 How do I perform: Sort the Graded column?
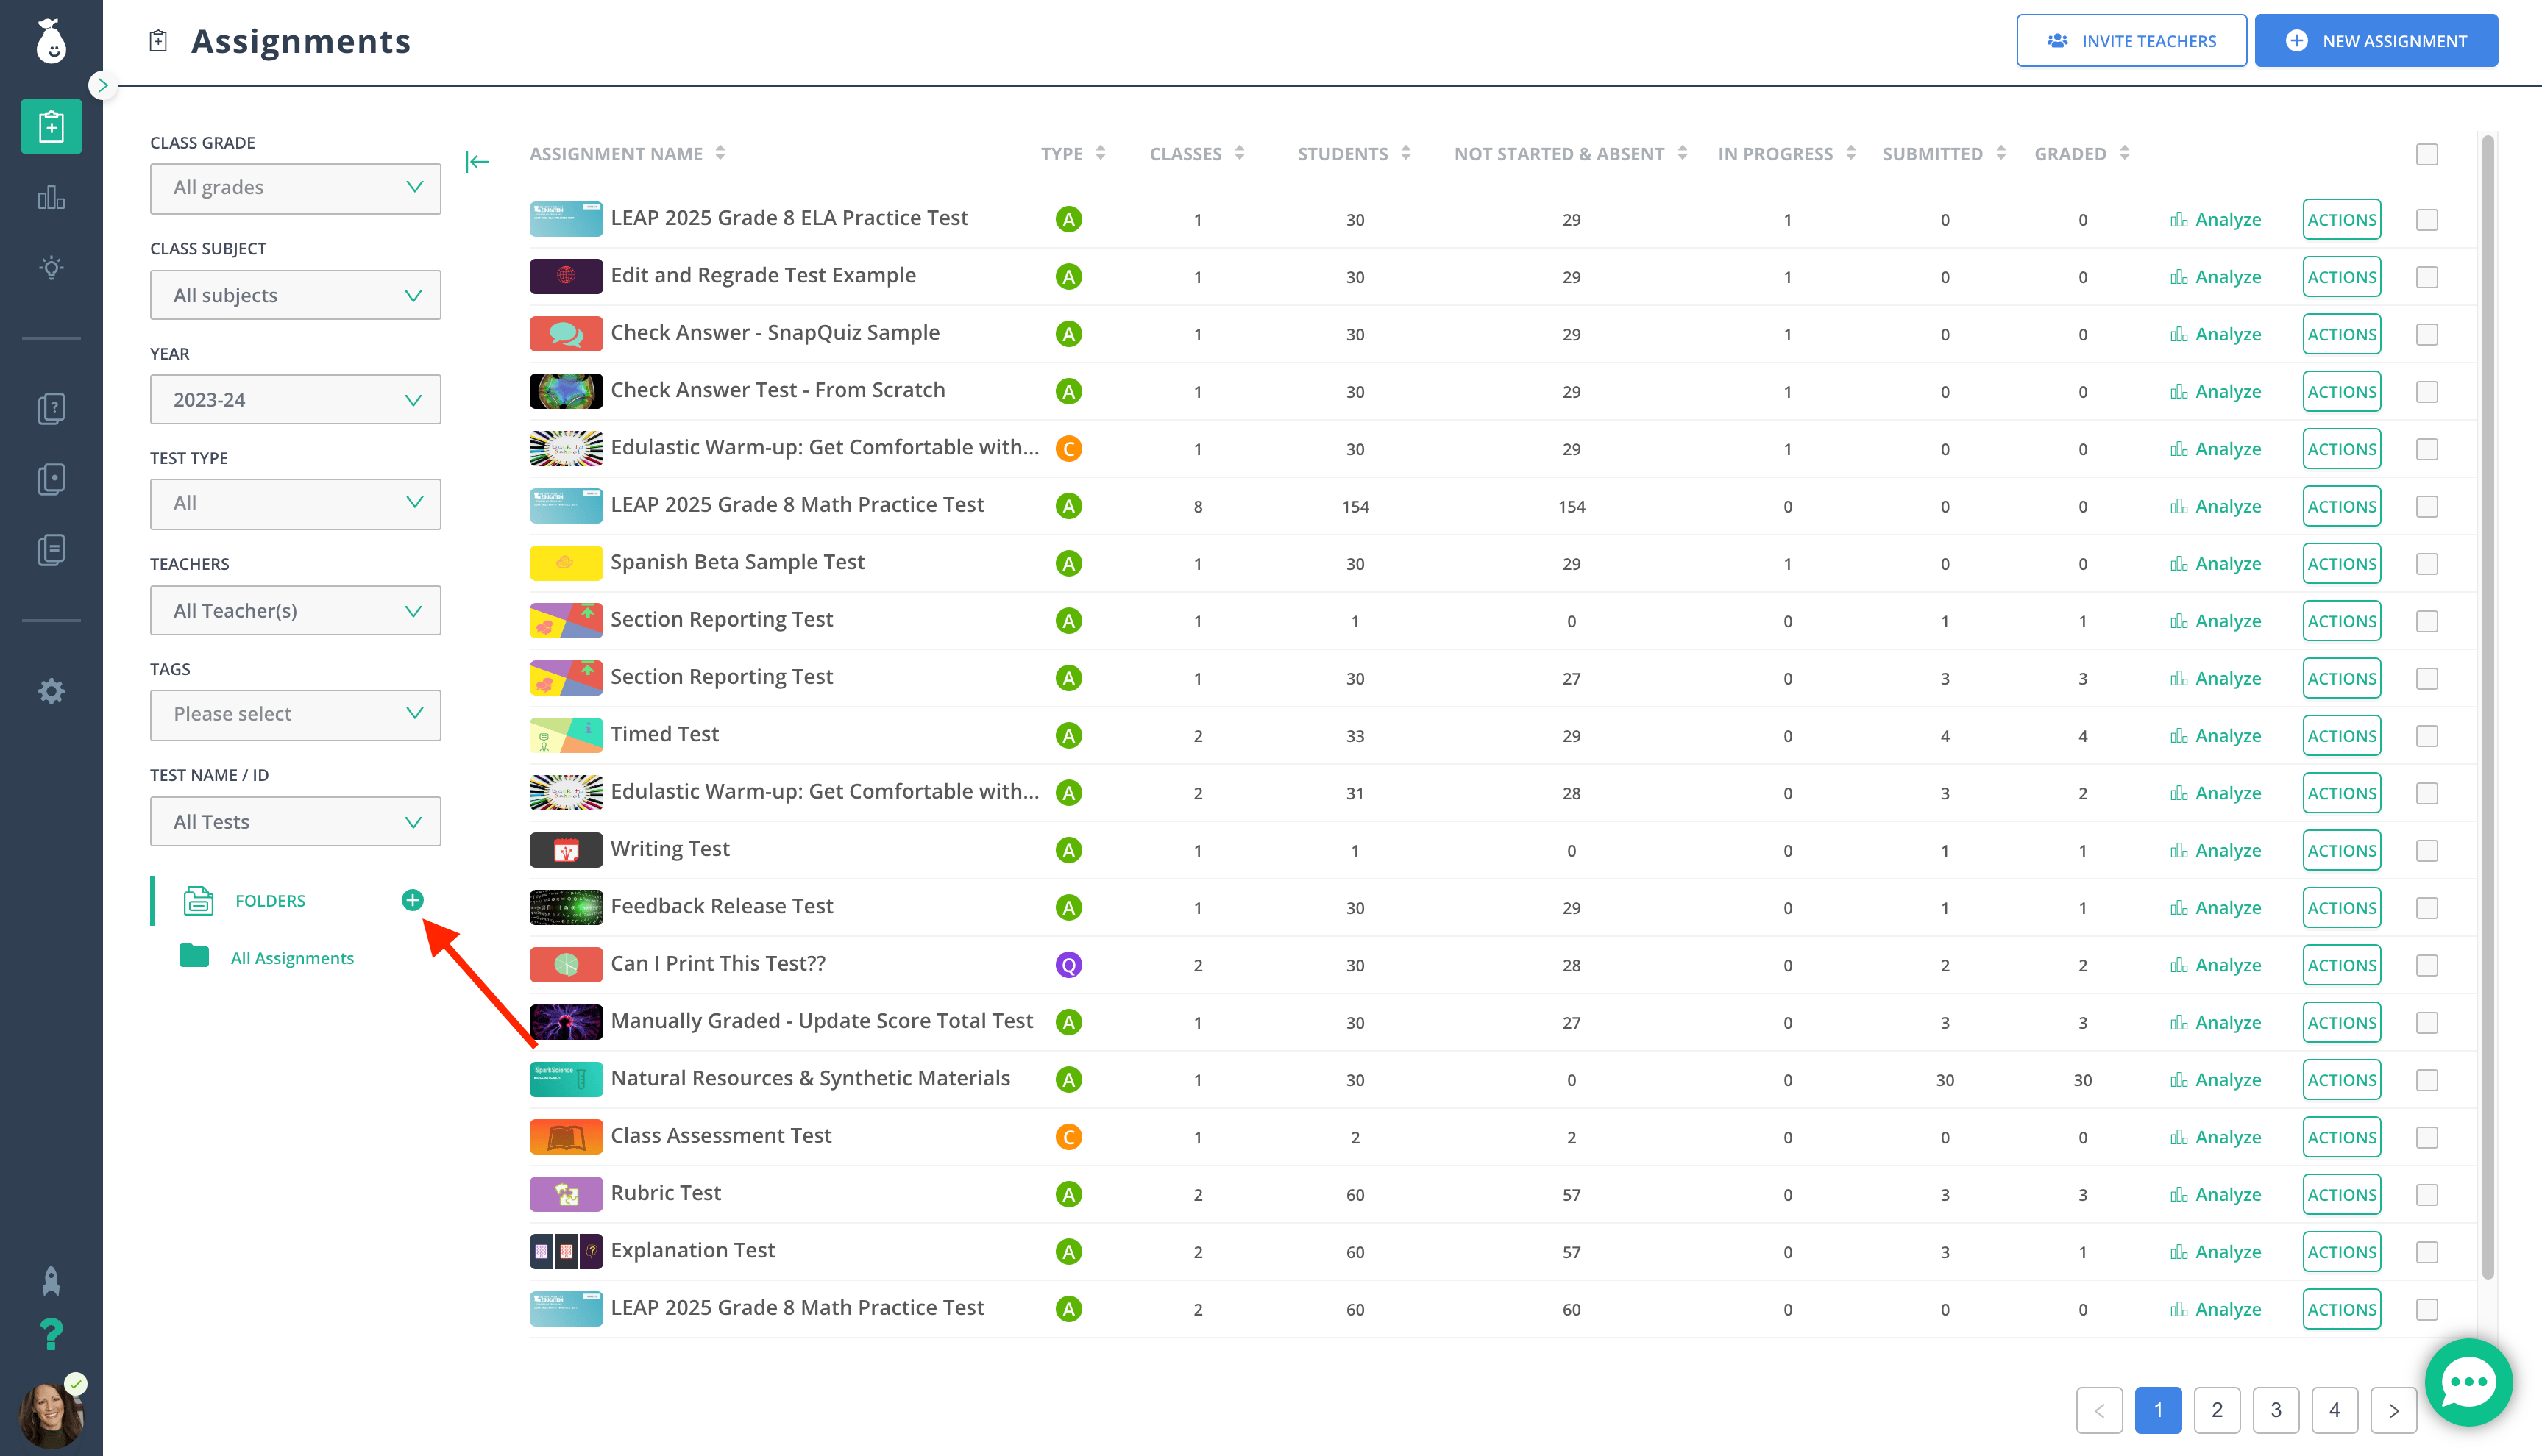2124,153
